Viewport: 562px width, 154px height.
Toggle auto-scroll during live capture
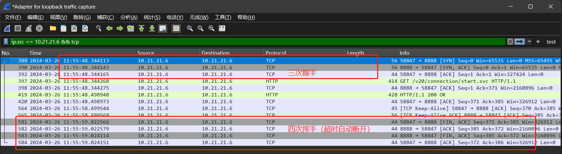click(x=163, y=28)
